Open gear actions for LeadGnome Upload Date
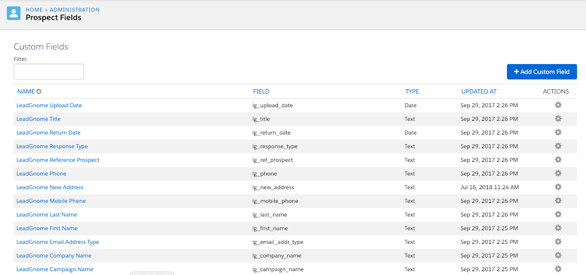 click(558, 105)
